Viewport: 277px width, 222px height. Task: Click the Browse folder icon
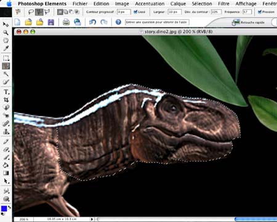pos(40,22)
